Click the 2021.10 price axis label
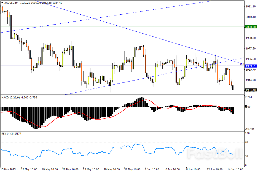 tap(251, 6)
